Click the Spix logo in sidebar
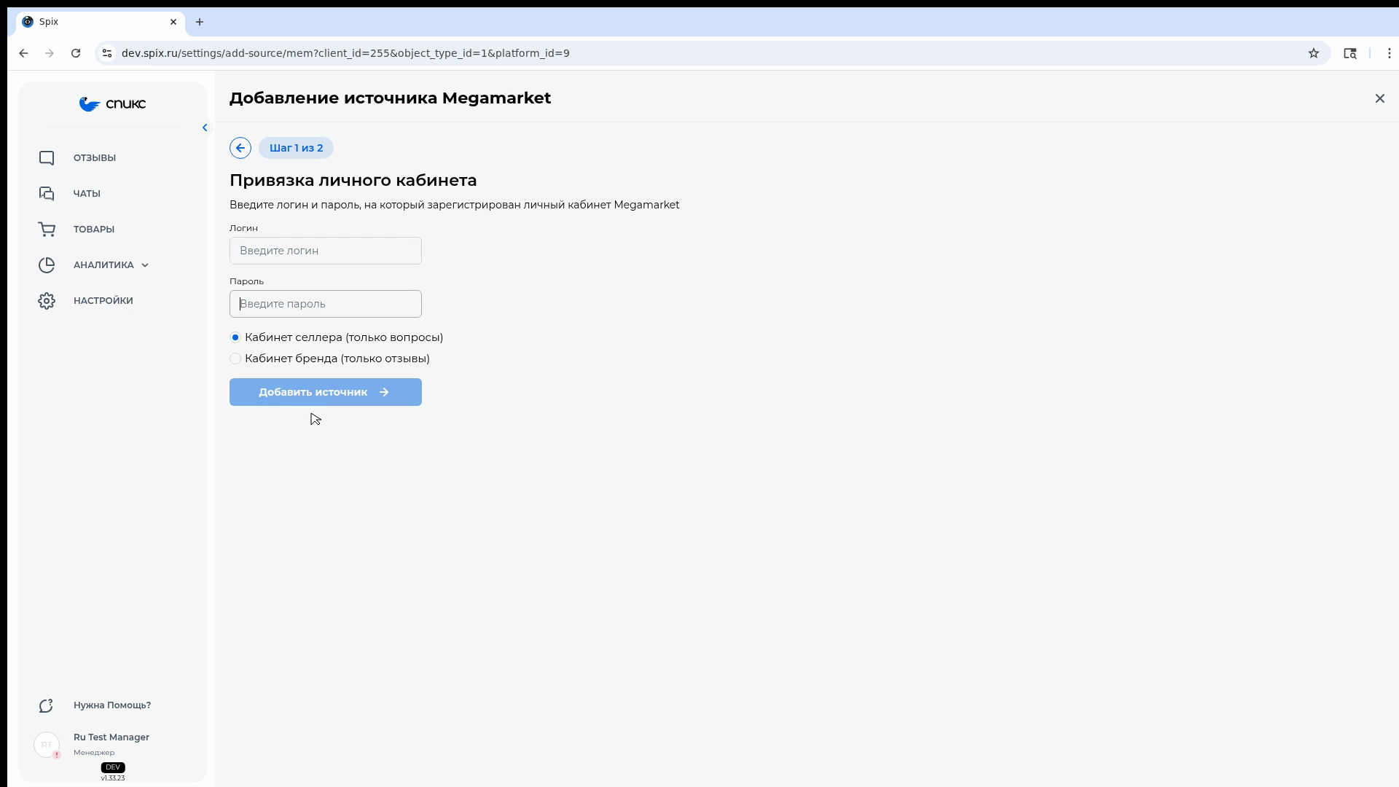Image resolution: width=1399 pixels, height=787 pixels. 112,104
